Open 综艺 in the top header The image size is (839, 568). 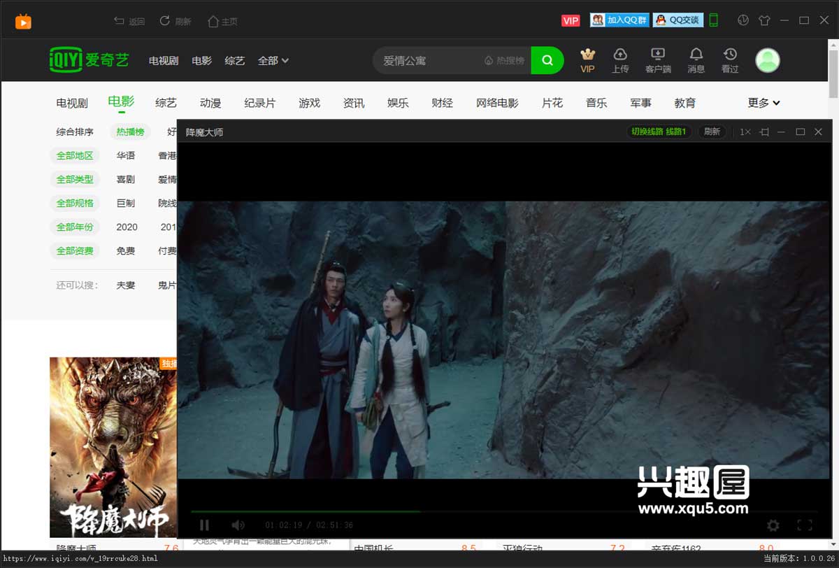coord(235,61)
